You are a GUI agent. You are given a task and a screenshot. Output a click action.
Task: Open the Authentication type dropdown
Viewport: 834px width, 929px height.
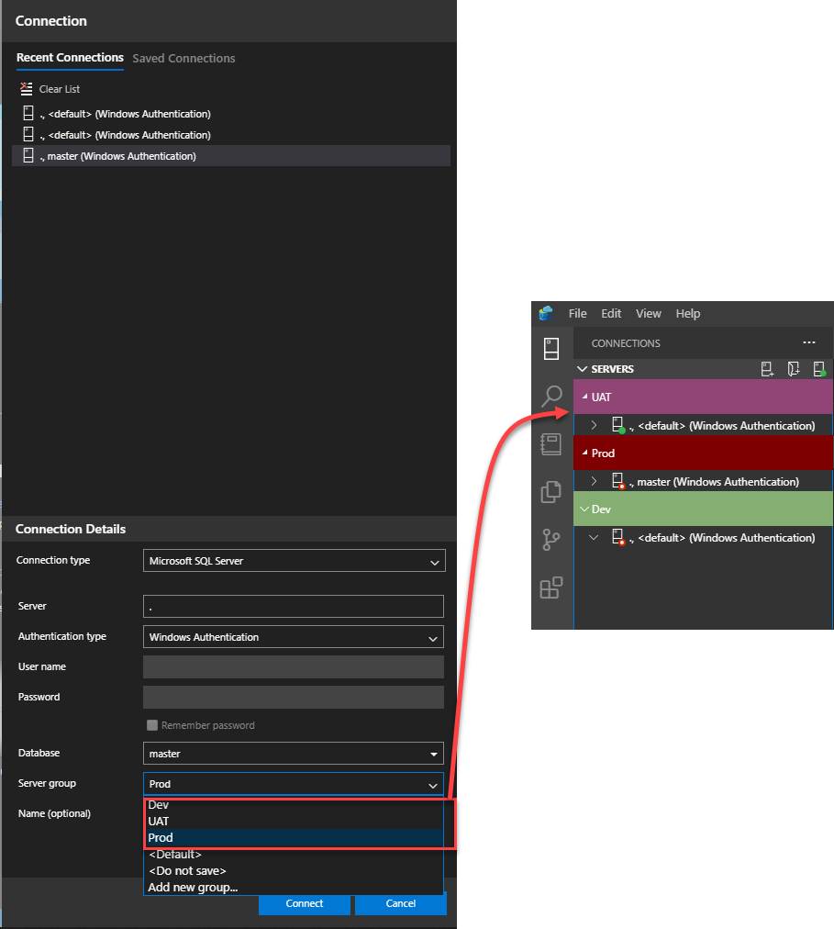294,637
